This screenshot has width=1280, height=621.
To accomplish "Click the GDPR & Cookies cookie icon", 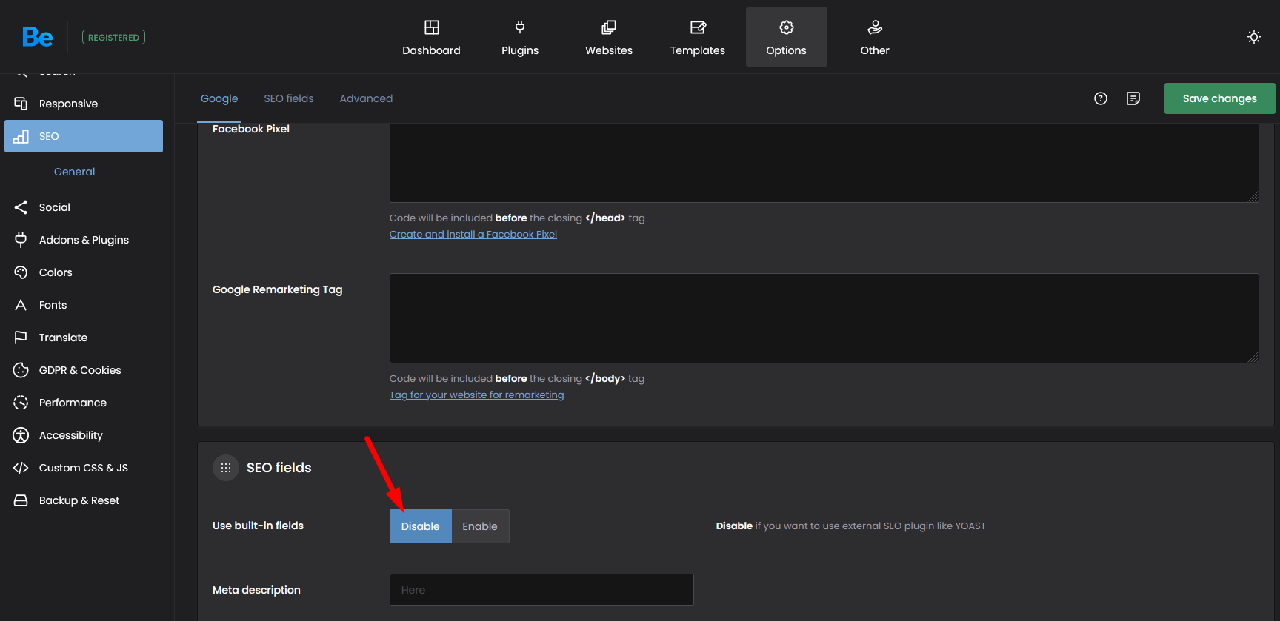I will click(x=21, y=370).
